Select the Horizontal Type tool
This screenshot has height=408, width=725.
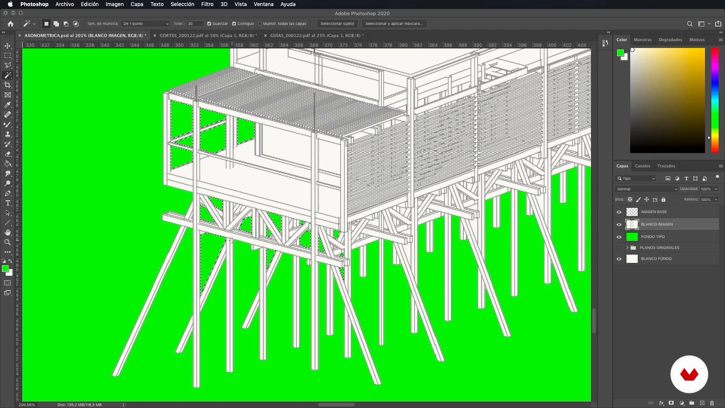point(8,203)
